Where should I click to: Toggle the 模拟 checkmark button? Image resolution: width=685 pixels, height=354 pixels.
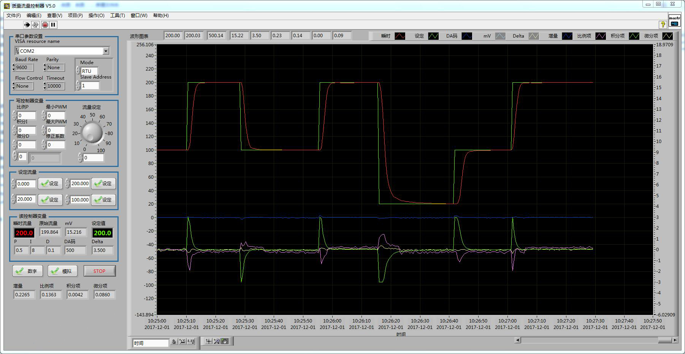(x=62, y=271)
